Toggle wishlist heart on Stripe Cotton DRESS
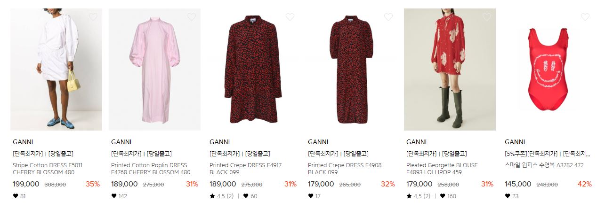The width and height of the screenshot is (597, 209). point(93,17)
